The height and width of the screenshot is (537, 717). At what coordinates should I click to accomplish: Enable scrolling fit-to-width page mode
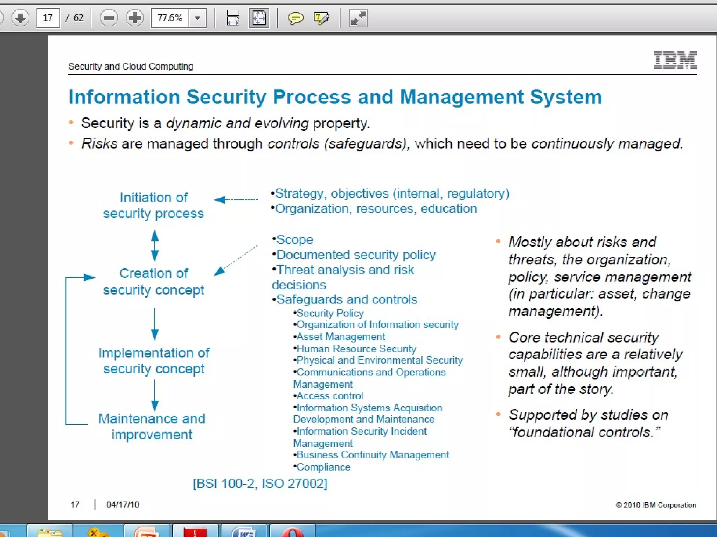pos(233,18)
